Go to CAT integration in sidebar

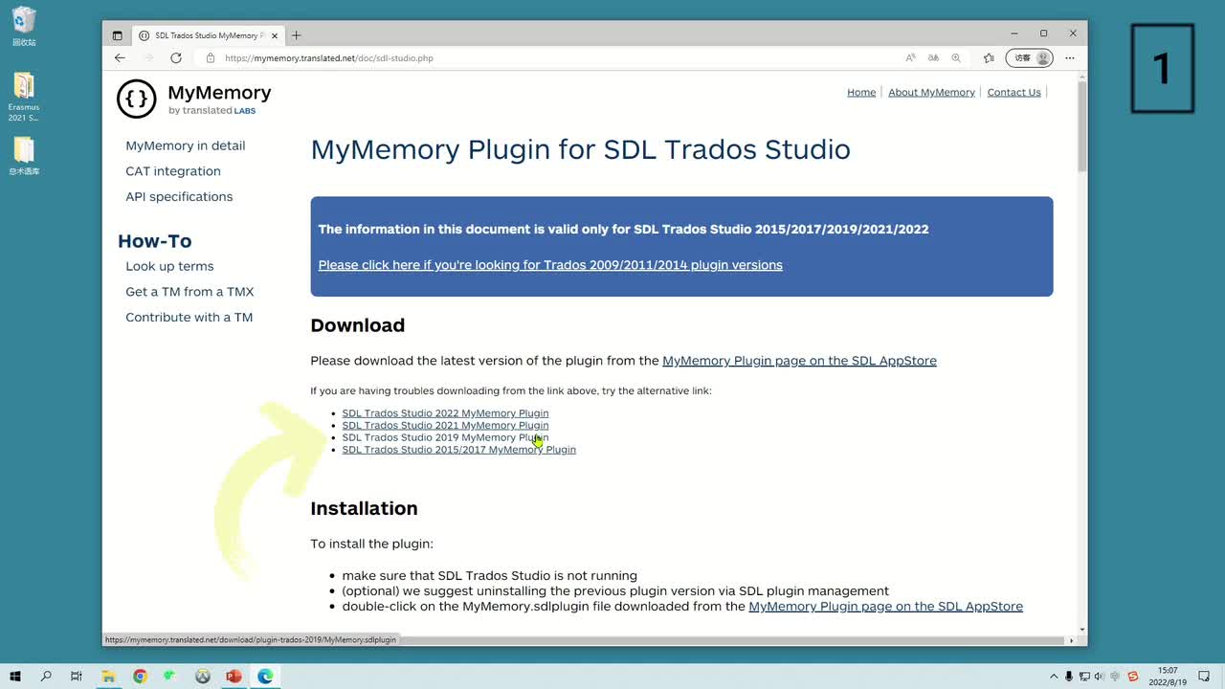pos(173,171)
